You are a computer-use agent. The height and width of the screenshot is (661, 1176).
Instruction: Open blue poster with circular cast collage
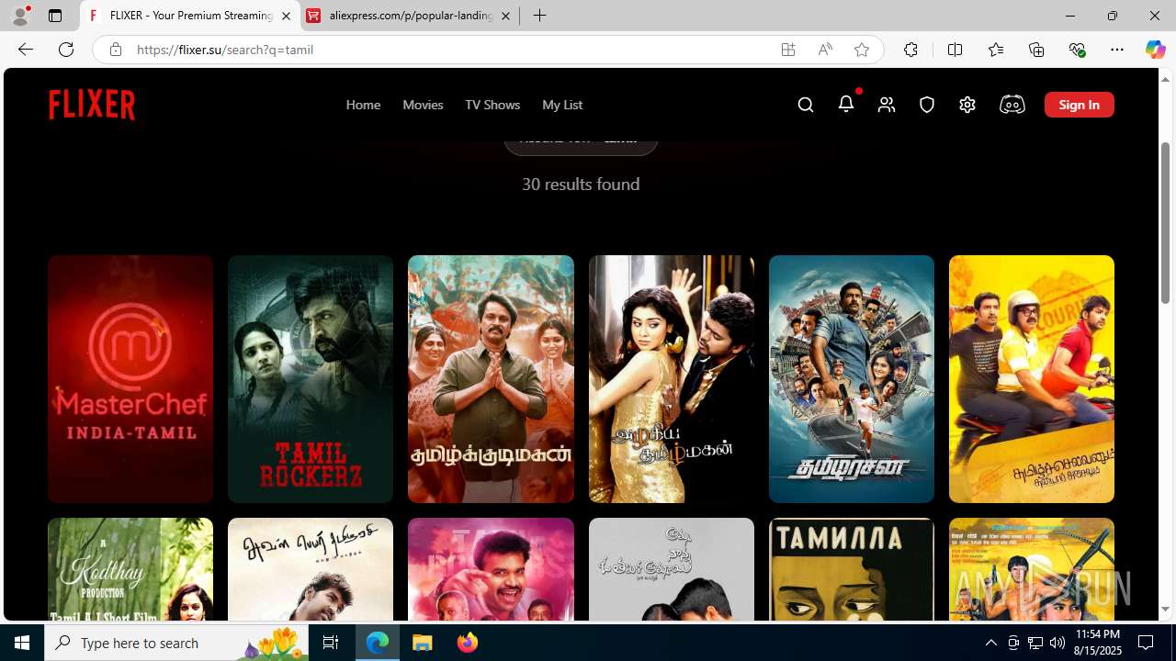852,379
